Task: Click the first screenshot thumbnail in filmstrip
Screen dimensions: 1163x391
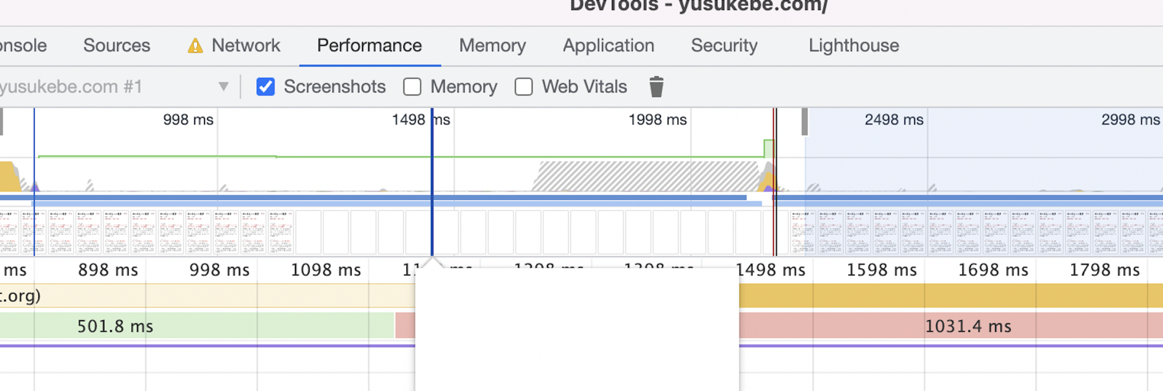Action: coord(9,232)
